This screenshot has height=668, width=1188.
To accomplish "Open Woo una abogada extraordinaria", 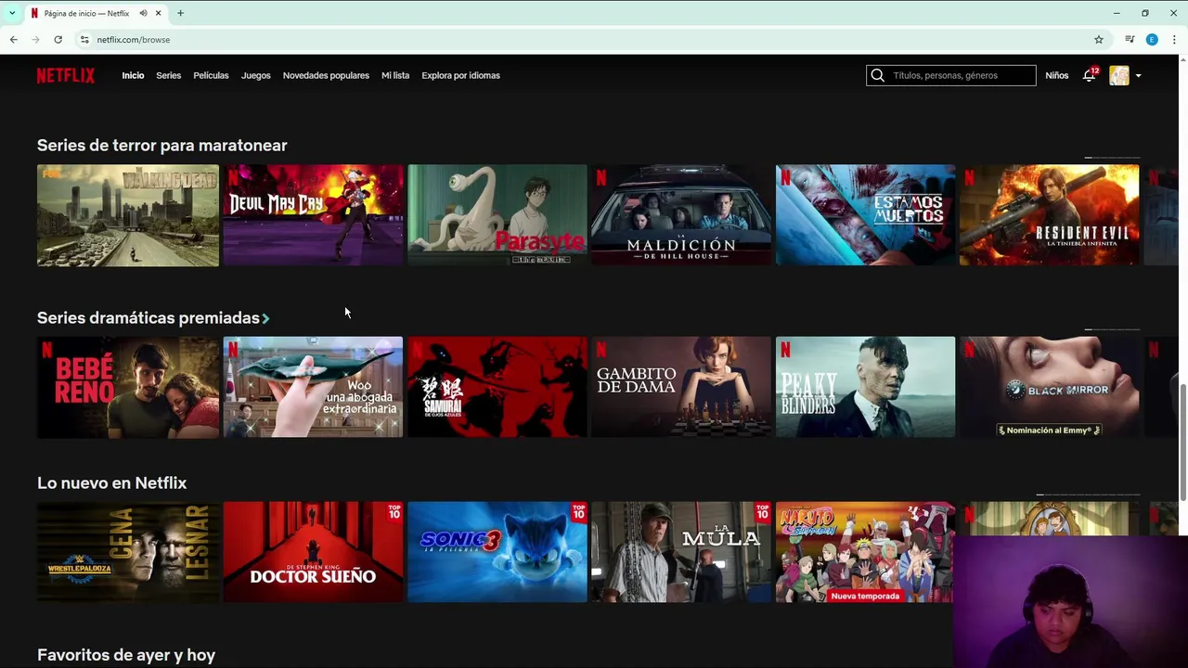I will [313, 387].
